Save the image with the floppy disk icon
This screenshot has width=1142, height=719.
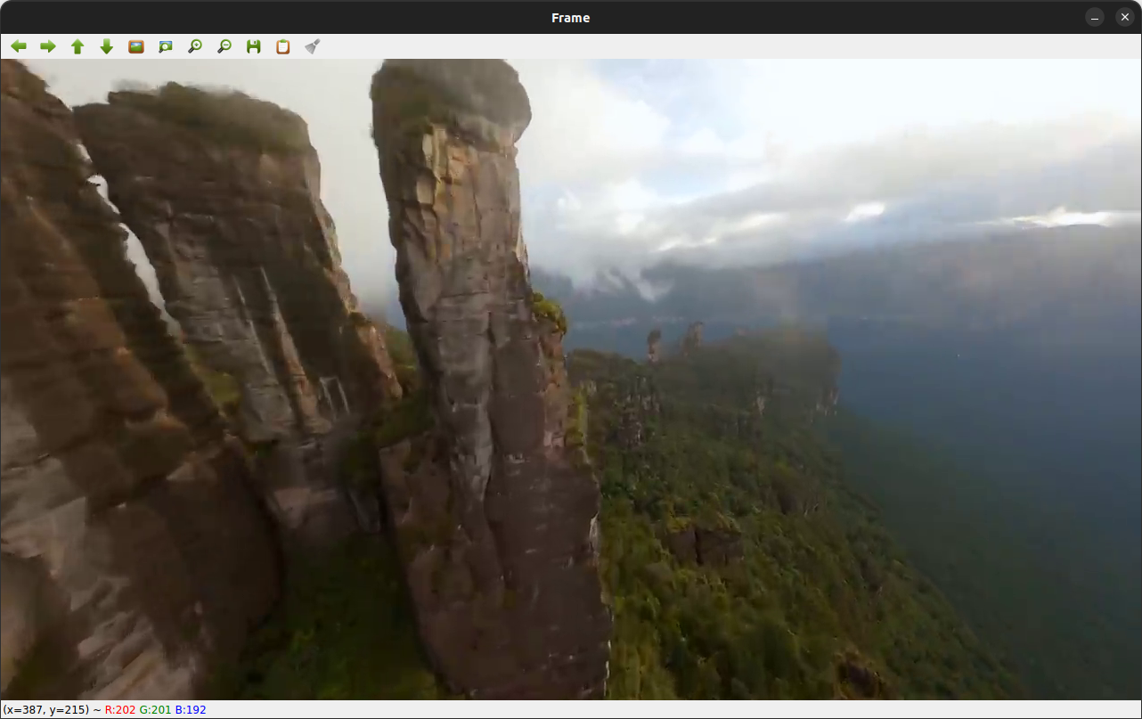click(x=254, y=46)
